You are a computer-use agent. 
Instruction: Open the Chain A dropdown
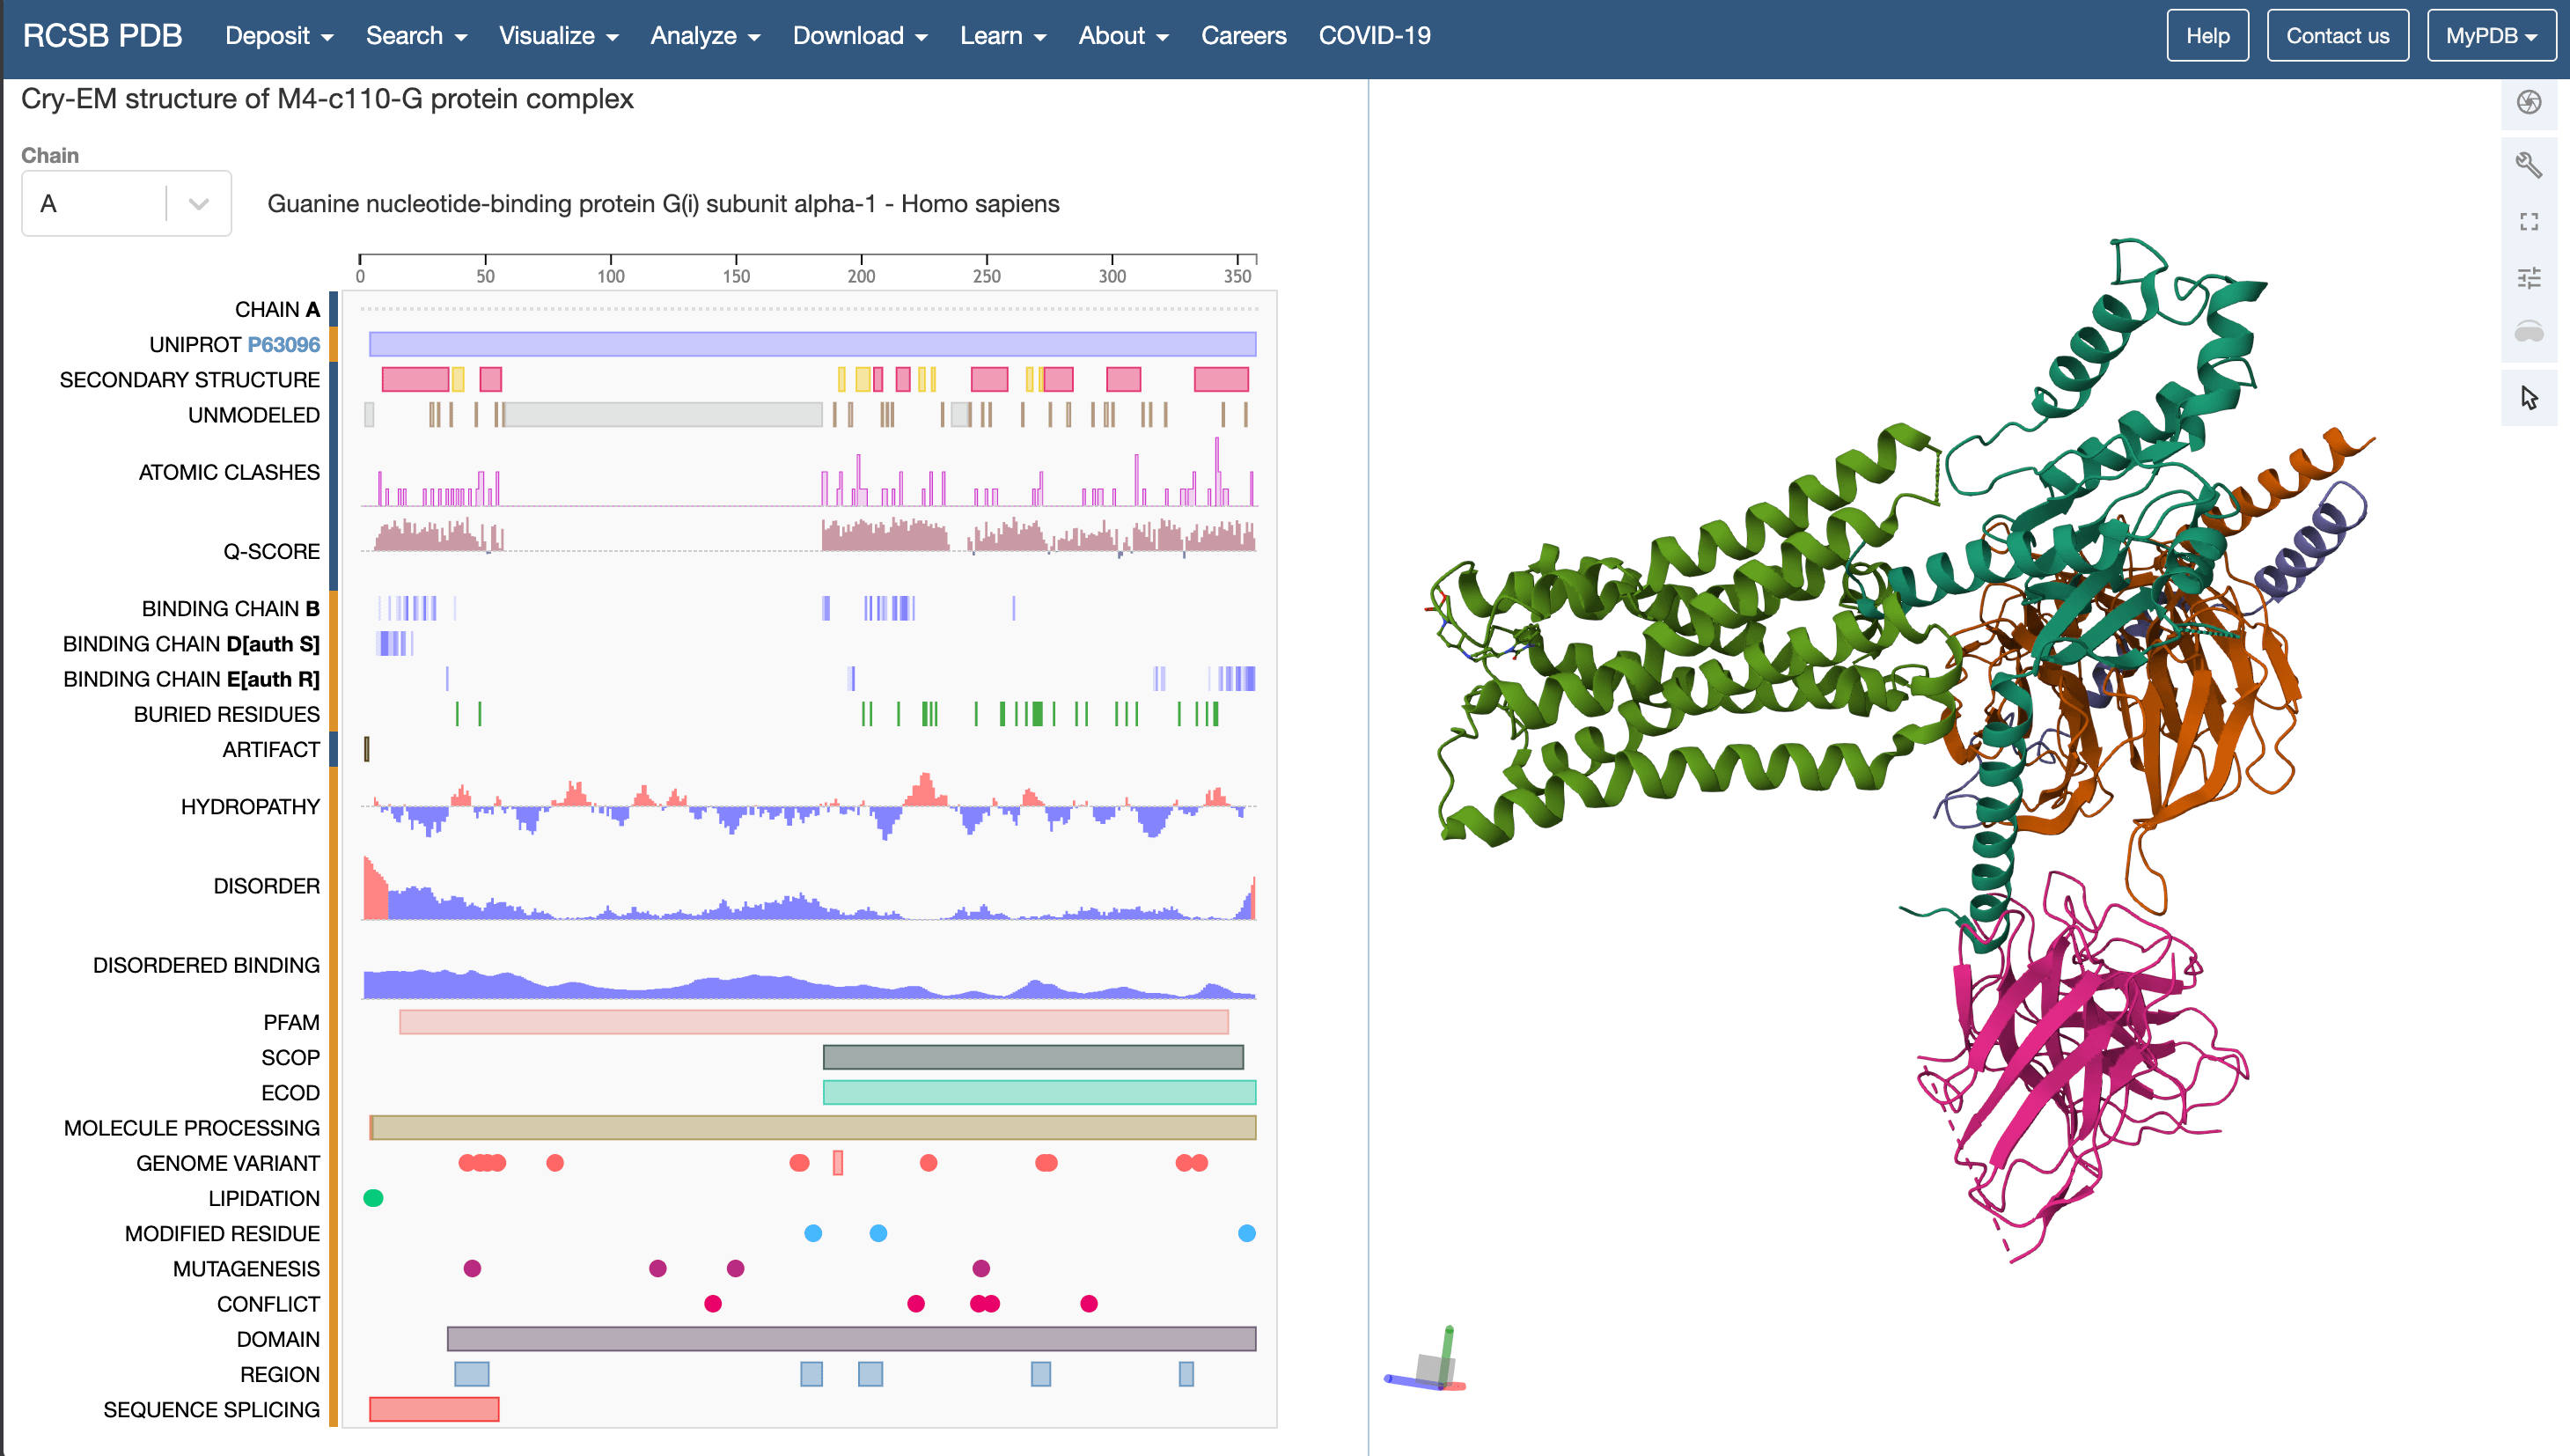pos(126,204)
